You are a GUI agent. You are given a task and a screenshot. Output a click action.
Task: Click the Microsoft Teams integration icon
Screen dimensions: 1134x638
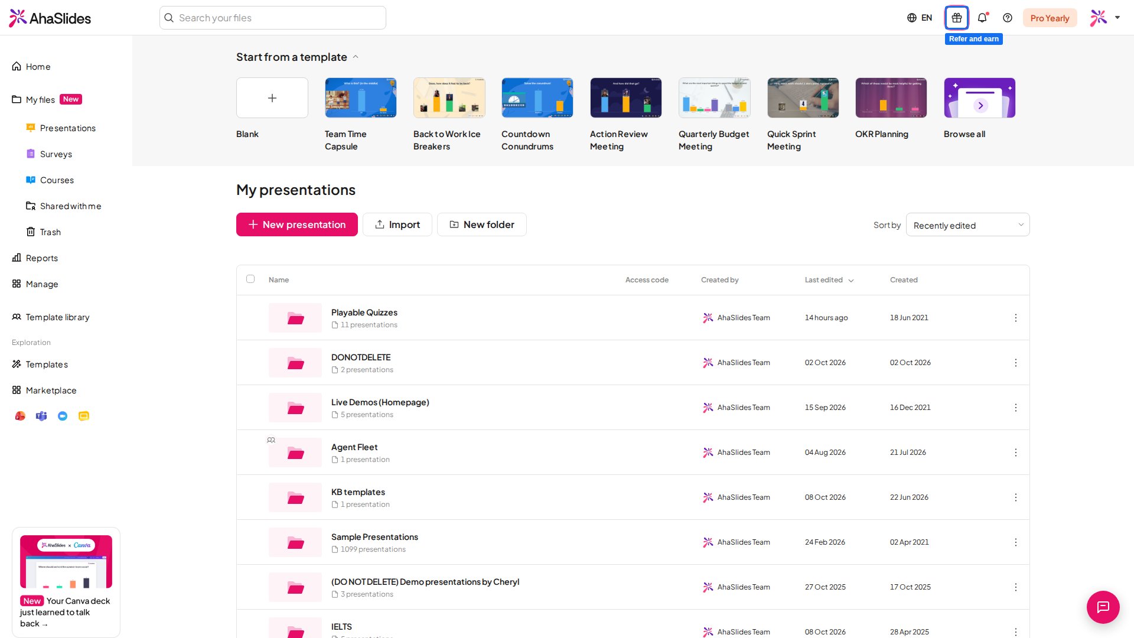[41, 416]
